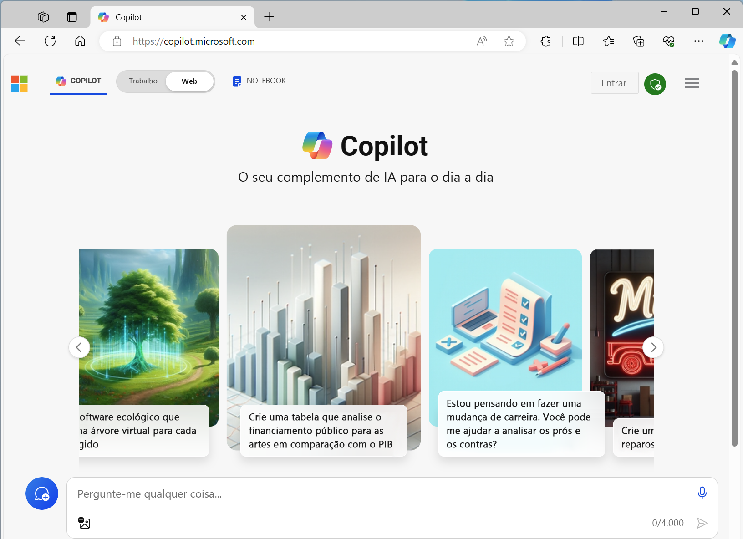Switch to Trabalho mode
743x539 pixels.
click(143, 81)
